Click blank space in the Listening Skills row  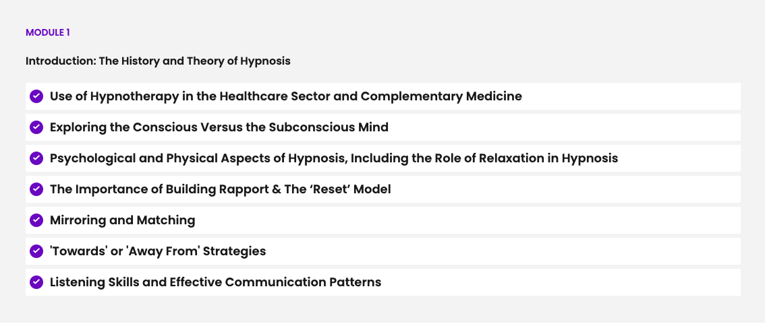pyautogui.click(x=560, y=282)
